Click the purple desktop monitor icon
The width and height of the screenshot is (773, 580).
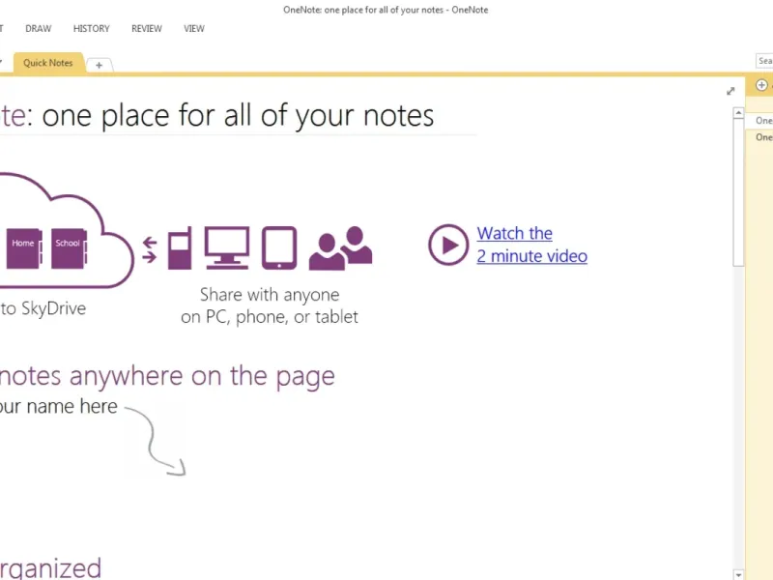point(227,247)
